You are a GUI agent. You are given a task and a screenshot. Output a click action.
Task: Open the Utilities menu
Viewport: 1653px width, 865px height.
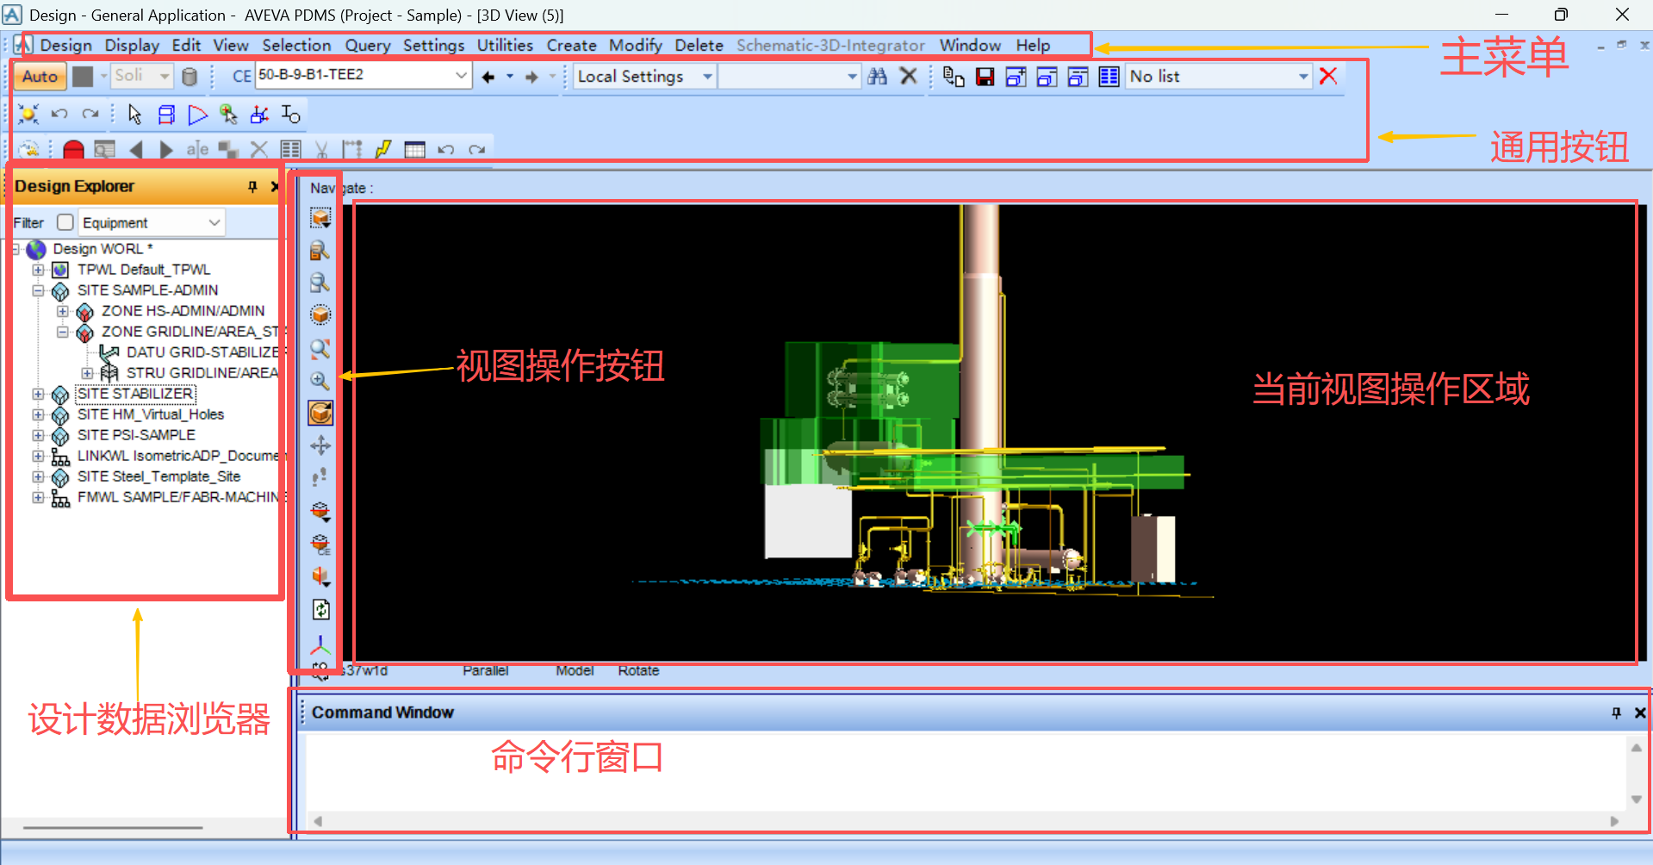(505, 45)
